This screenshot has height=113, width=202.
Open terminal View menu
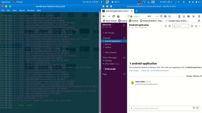(15, 10)
